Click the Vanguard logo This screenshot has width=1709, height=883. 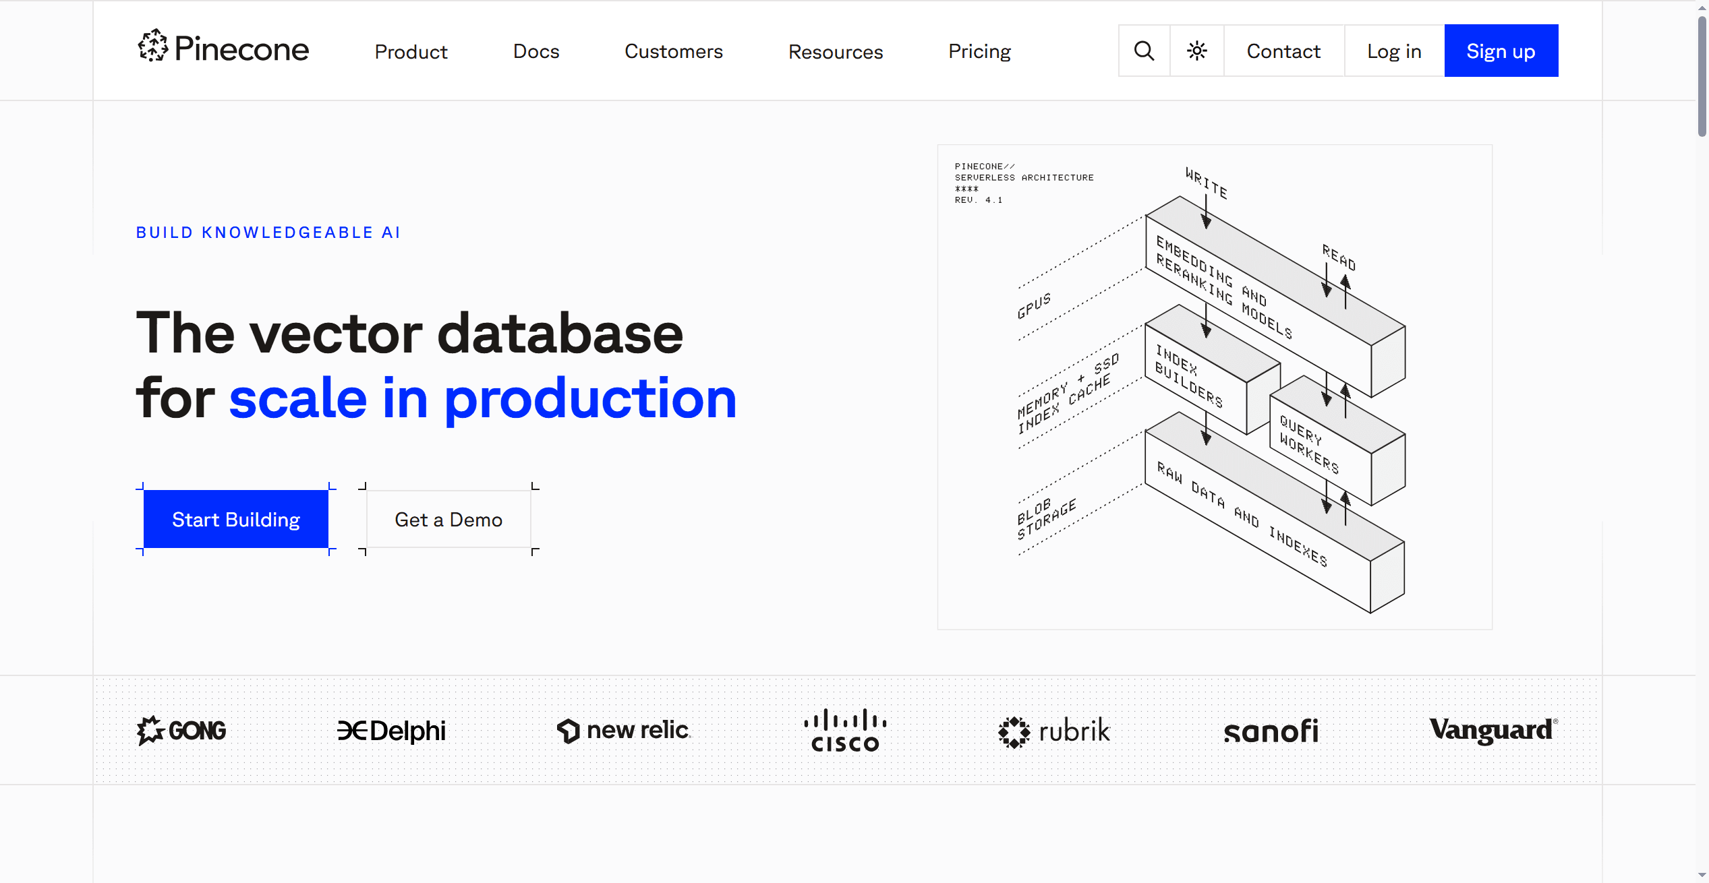[x=1493, y=730]
